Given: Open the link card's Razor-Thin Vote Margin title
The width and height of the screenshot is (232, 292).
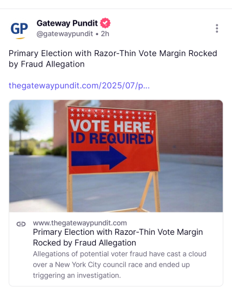Looking at the screenshot, I should pos(118,237).
